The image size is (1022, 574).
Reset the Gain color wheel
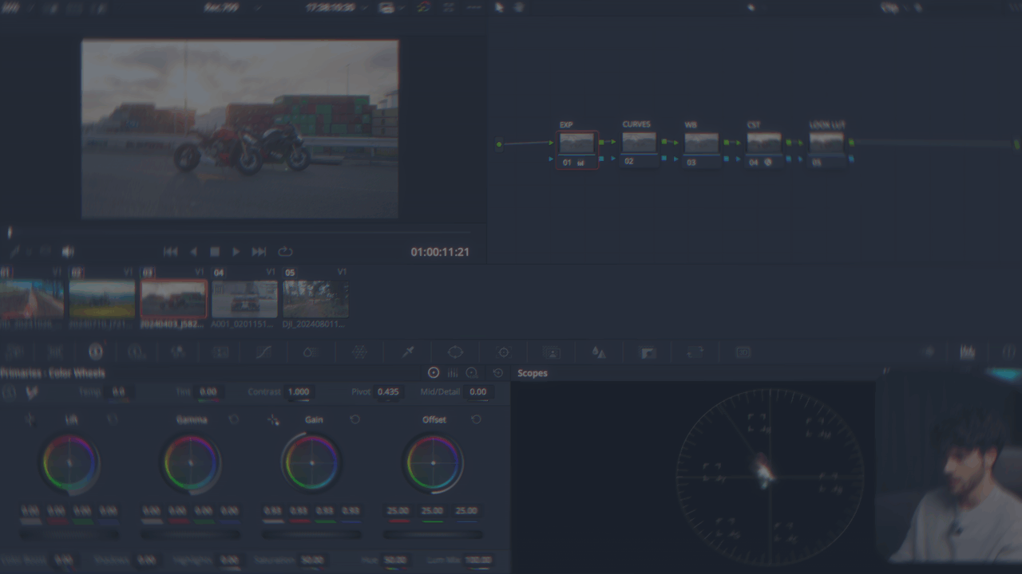(355, 419)
